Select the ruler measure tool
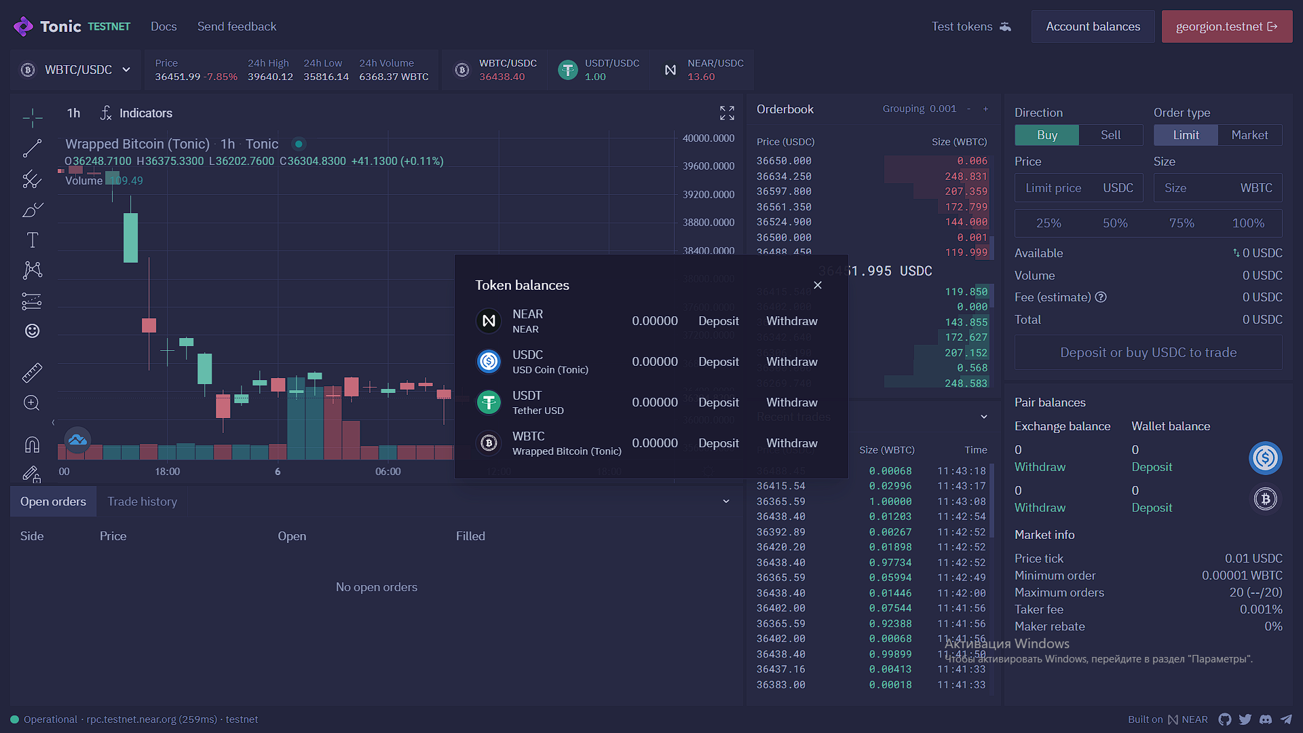Screen dimensions: 1303x733 click(x=32, y=372)
